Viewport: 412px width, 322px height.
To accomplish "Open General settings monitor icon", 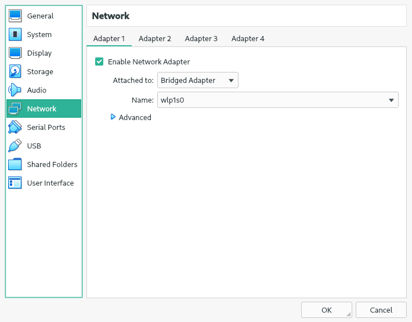I will click(15, 16).
